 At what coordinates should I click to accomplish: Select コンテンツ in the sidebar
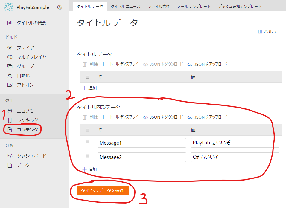tap(27, 130)
